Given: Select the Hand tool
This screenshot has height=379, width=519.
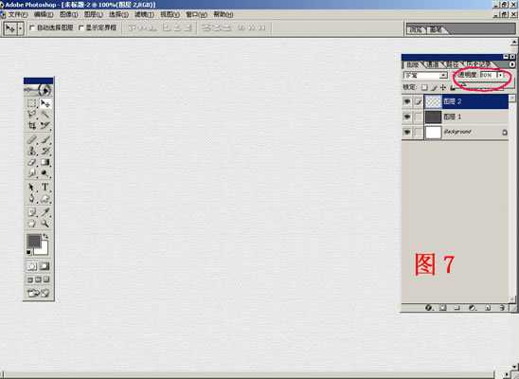Looking at the screenshot, I should (x=32, y=224).
